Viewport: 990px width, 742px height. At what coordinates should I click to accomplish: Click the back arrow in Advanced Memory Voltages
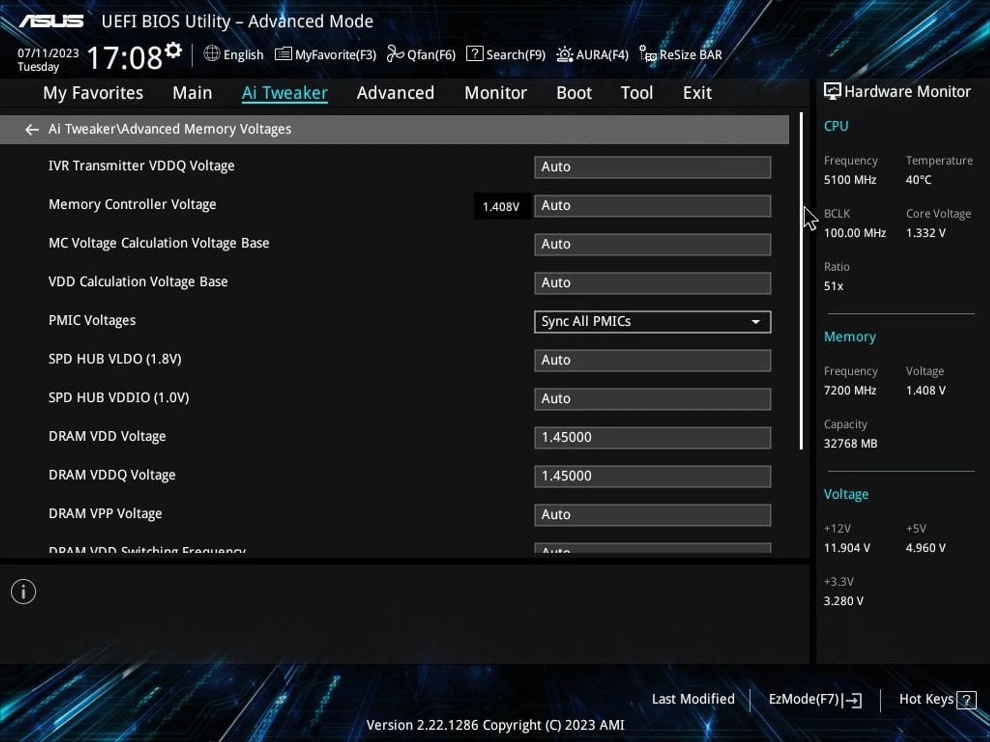pyautogui.click(x=32, y=129)
